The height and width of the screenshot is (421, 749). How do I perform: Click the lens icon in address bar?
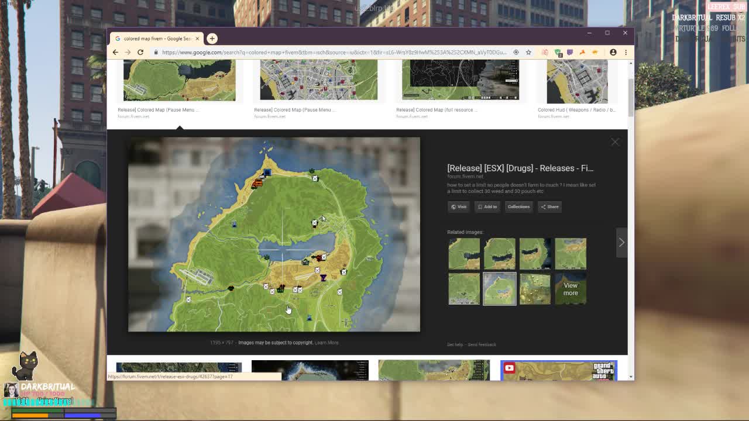pos(516,52)
